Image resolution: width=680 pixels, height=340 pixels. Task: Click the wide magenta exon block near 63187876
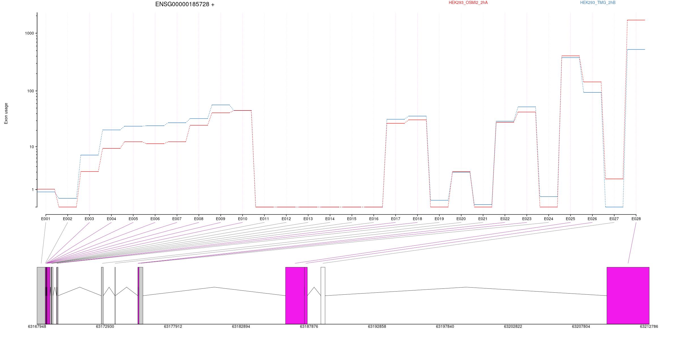[295, 296]
